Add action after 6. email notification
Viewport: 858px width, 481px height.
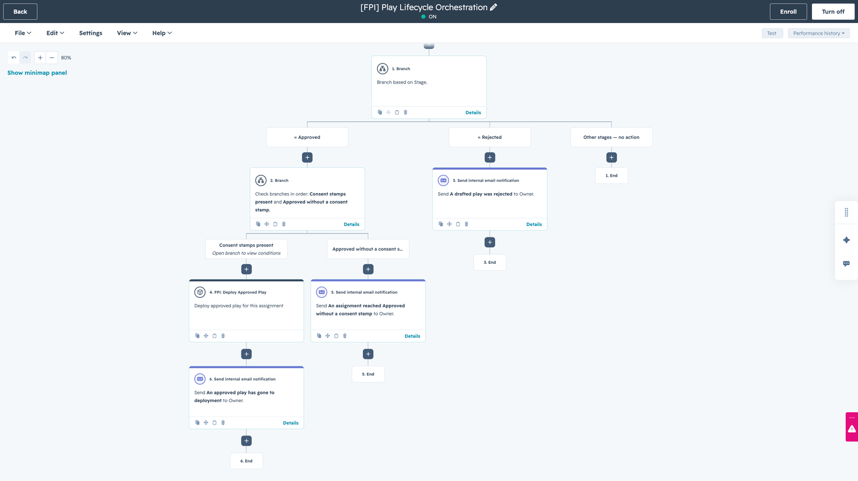pyautogui.click(x=246, y=441)
